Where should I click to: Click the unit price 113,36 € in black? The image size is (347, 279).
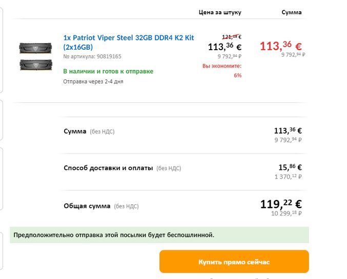pos(224,47)
